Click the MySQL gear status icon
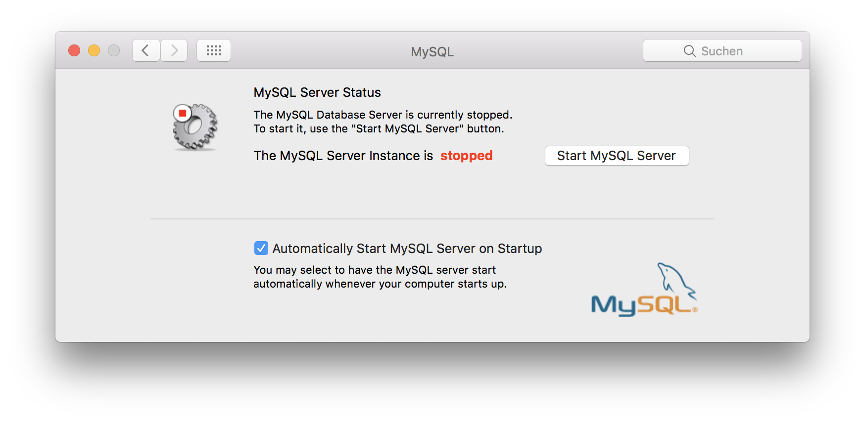 (196, 128)
